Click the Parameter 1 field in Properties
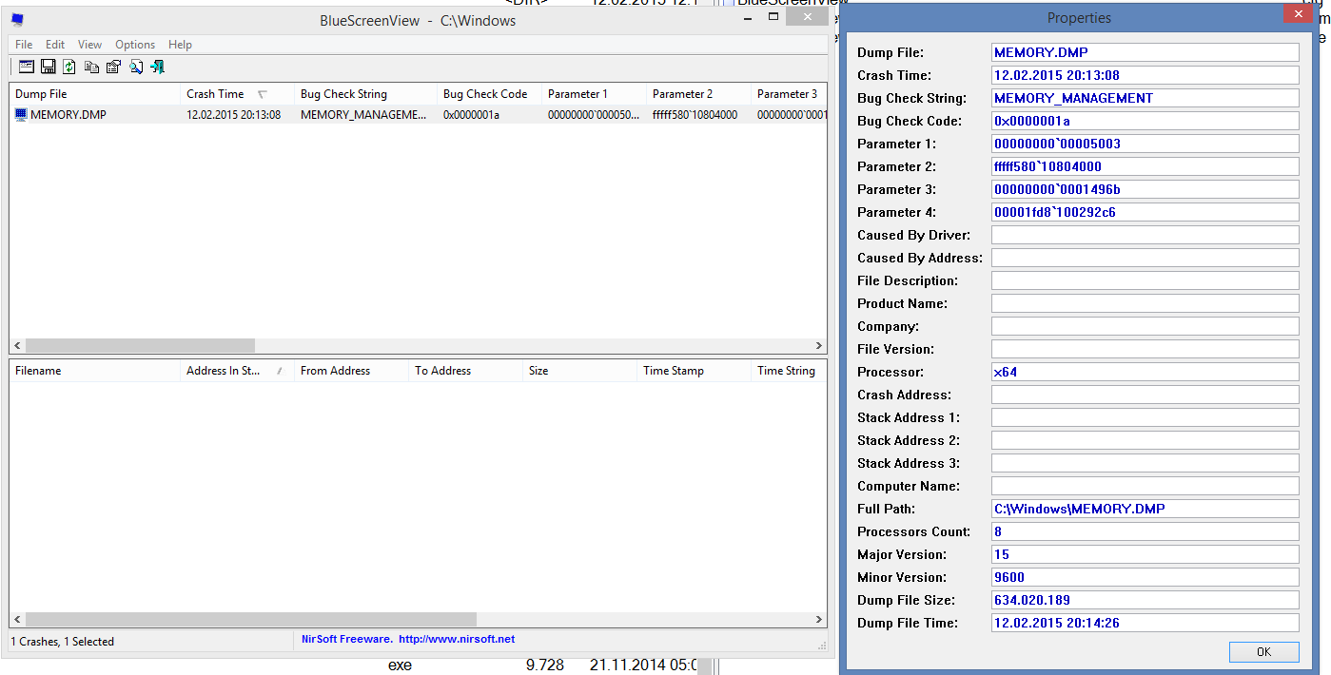 pyautogui.click(x=1145, y=144)
